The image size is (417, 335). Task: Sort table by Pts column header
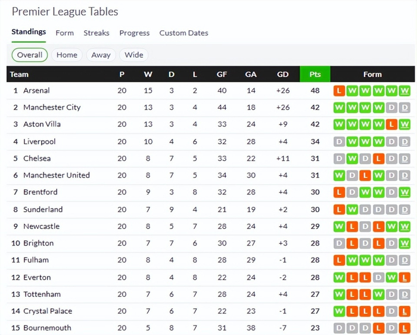tap(315, 75)
